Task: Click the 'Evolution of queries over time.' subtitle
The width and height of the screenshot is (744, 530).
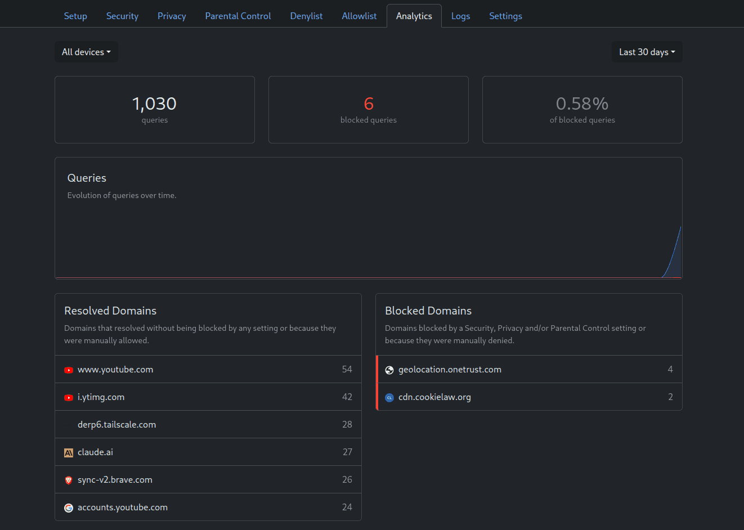Action: [x=122, y=195]
